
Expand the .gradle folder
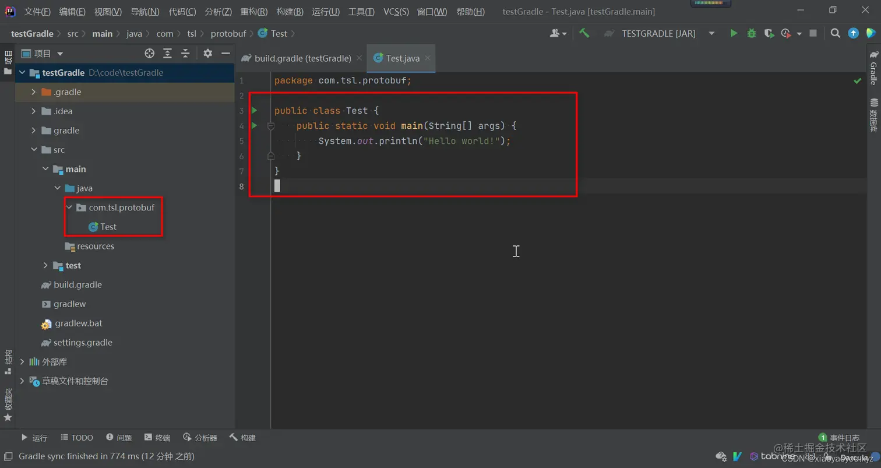(x=33, y=92)
